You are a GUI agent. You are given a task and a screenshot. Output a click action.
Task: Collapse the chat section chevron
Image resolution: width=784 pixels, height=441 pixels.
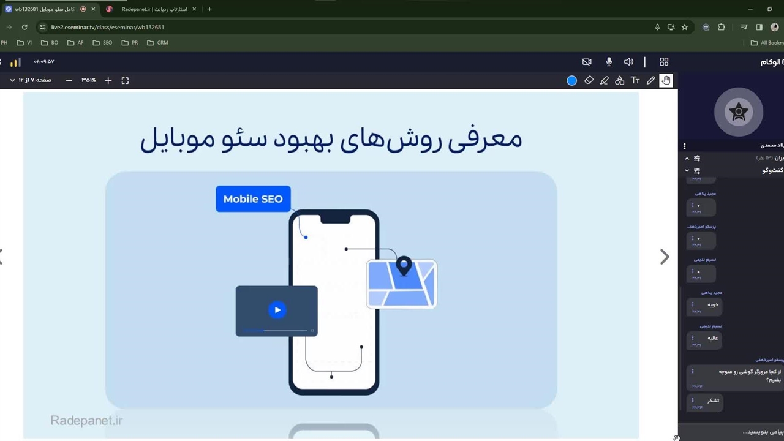(x=687, y=170)
